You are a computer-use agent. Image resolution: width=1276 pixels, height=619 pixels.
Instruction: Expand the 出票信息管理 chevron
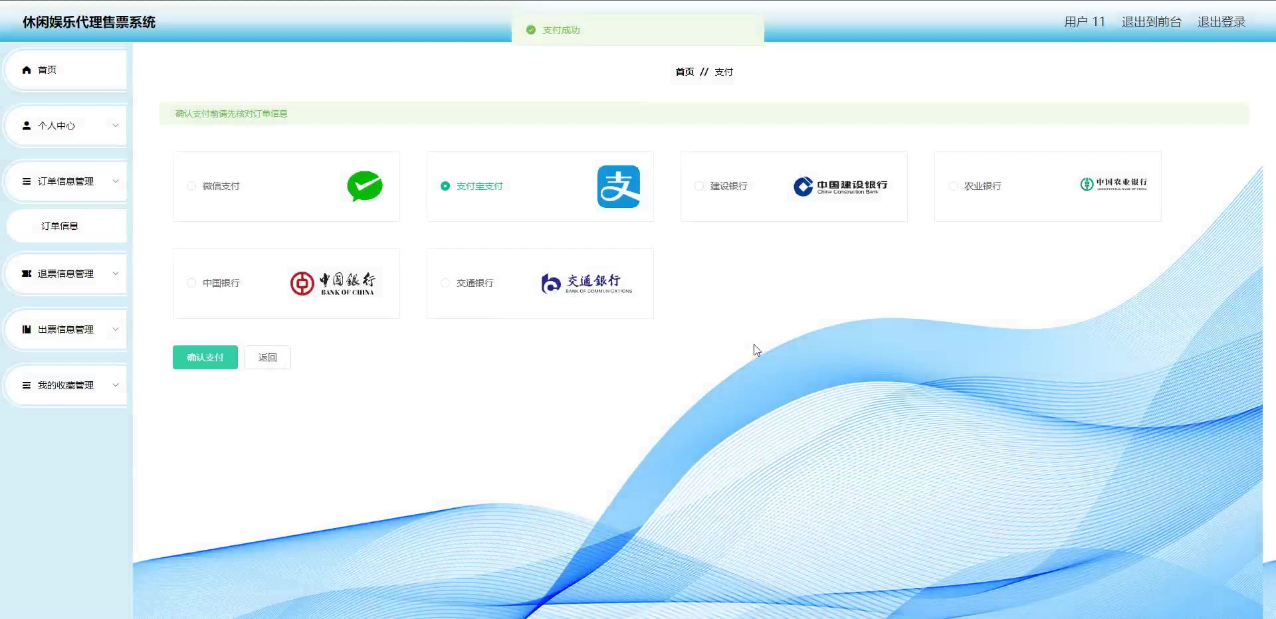pos(116,329)
